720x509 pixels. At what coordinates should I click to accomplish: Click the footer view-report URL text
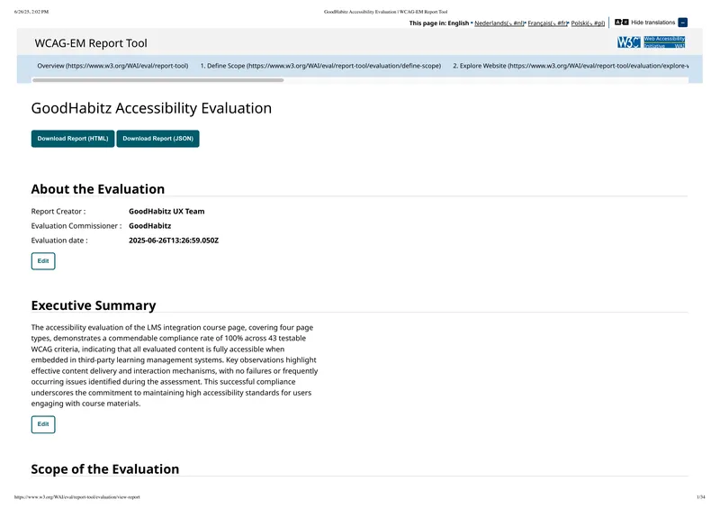pos(77,497)
